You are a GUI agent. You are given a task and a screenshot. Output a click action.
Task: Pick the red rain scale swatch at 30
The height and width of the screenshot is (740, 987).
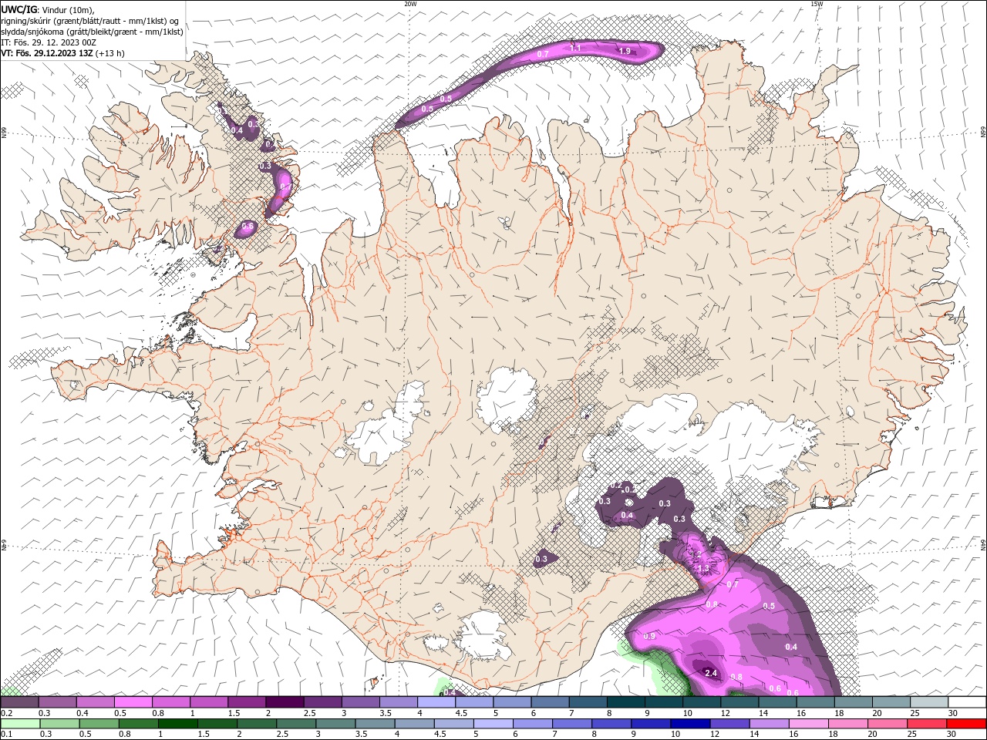[x=967, y=724]
